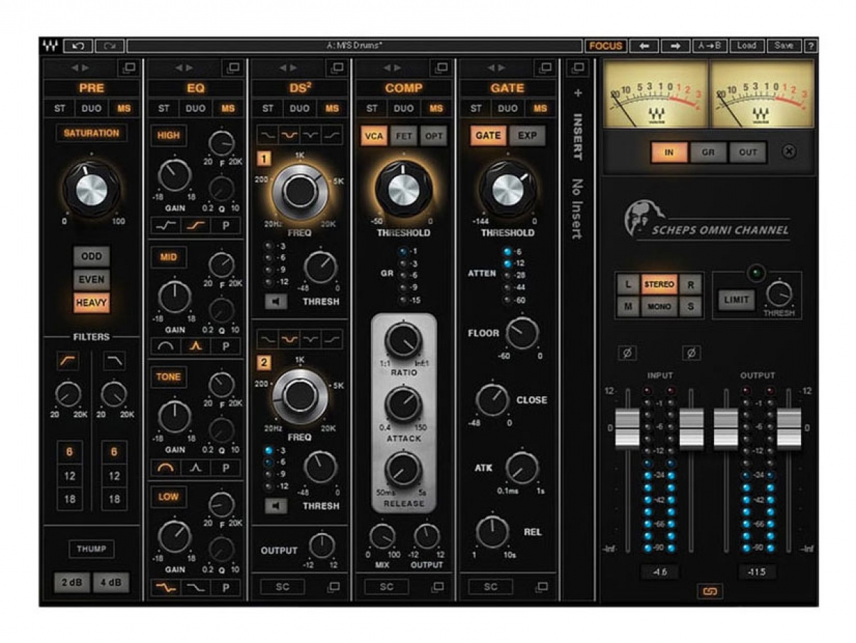This screenshot has height=643, width=856.
Task: Enable ODD saturation mode
Action: pos(91,256)
